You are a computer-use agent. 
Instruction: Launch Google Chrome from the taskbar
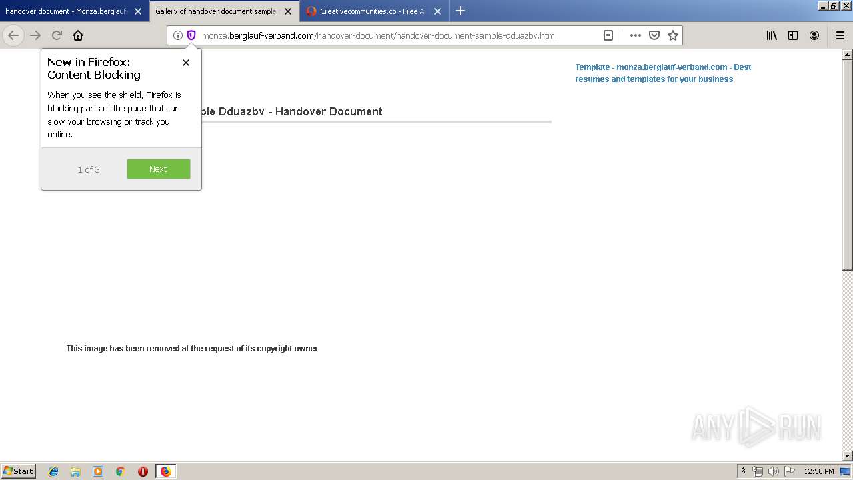120,471
